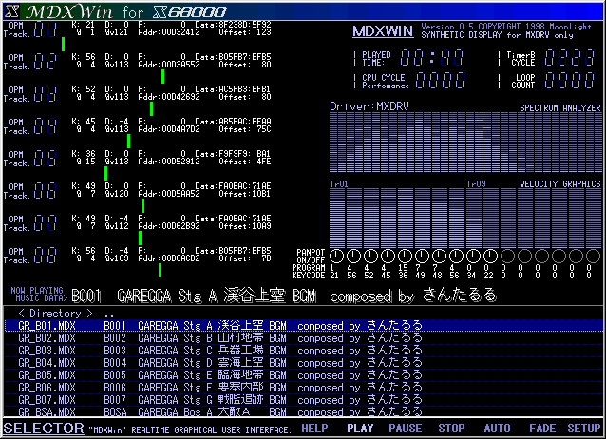Click Track 01 green level marker
Screen dimensions: 606x439
tap(63, 44)
